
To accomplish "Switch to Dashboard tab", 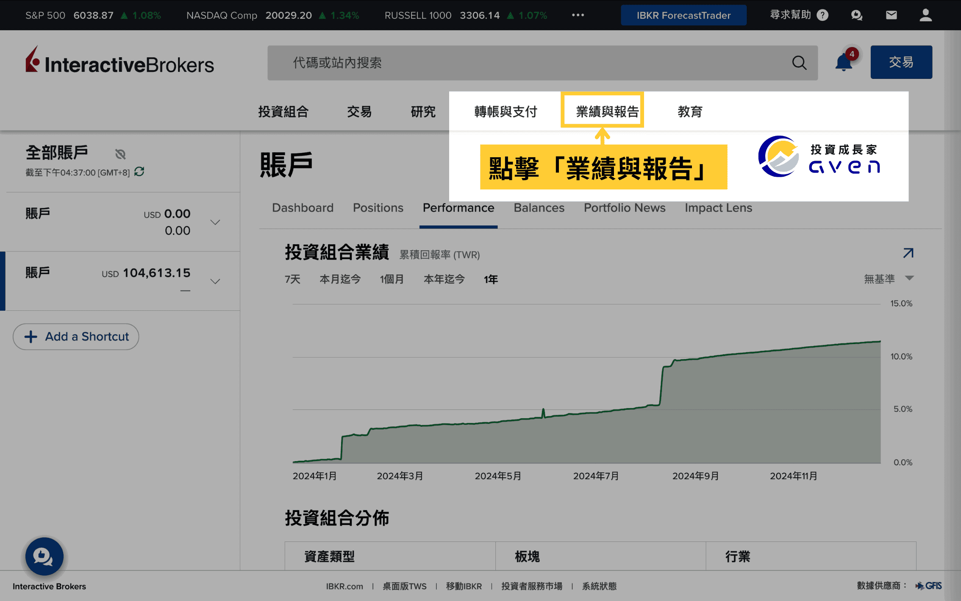I will [x=303, y=208].
